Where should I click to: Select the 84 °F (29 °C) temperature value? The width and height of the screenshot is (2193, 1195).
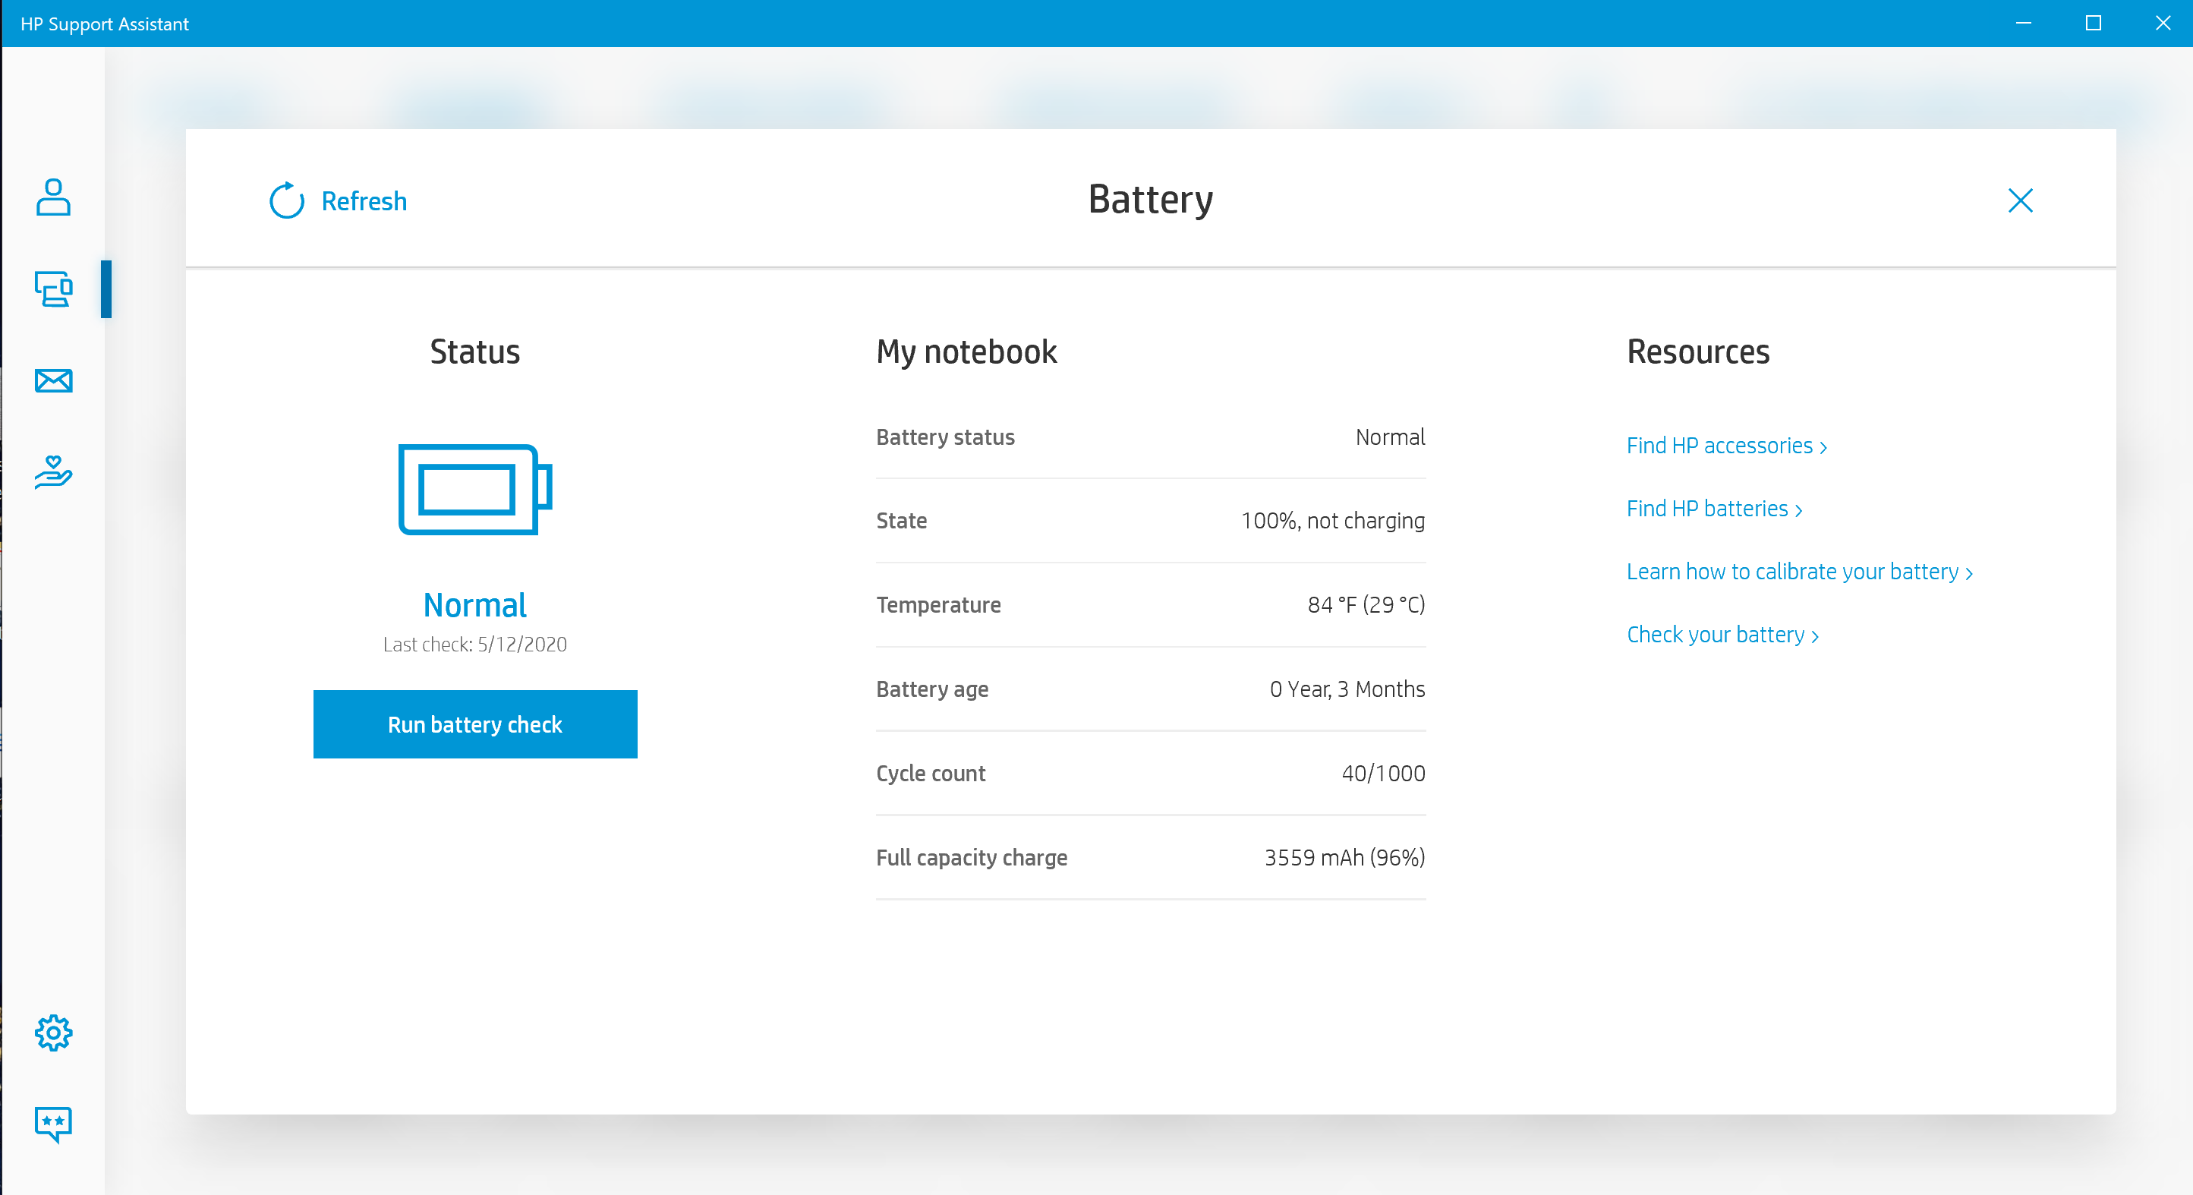(1366, 605)
